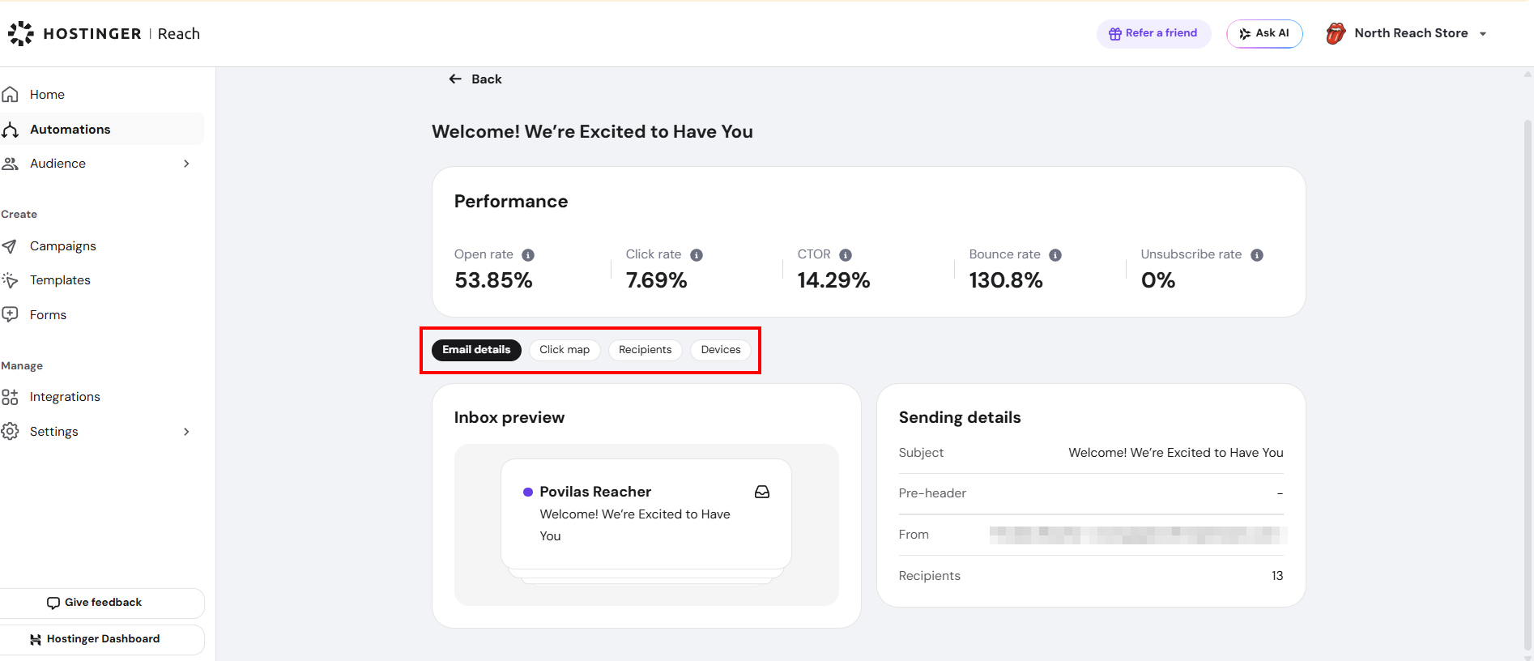Image resolution: width=1534 pixels, height=661 pixels.
Task: Open Integrations in the sidebar
Action: coord(102,397)
